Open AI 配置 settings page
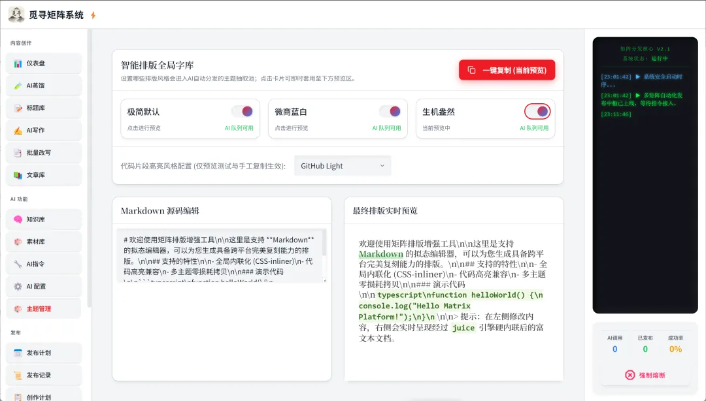The image size is (706, 401). click(44, 286)
